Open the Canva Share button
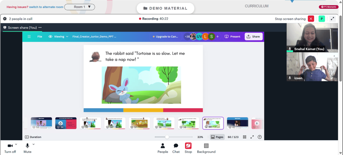Image resolution: width=343 pixels, height=155 pixels. [253, 36]
